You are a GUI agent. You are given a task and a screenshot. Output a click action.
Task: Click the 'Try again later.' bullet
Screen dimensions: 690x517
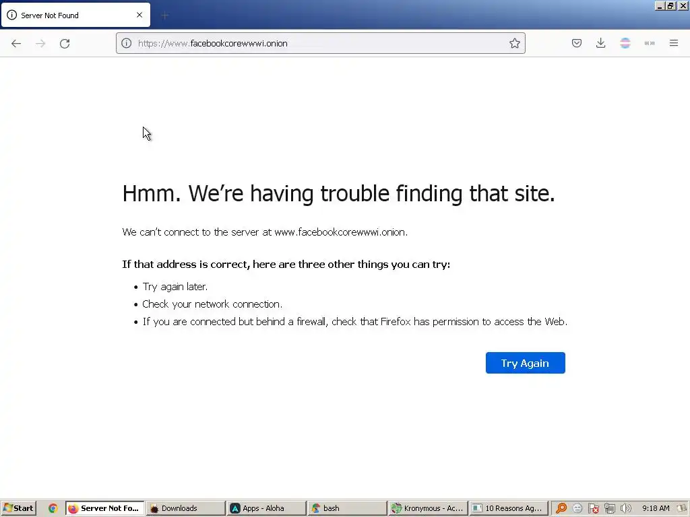(175, 287)
